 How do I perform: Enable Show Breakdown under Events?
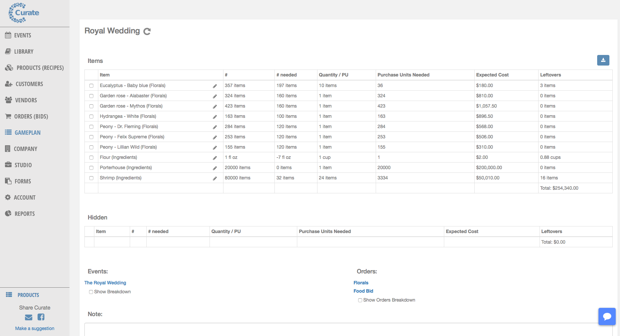(x=91, y=292)
